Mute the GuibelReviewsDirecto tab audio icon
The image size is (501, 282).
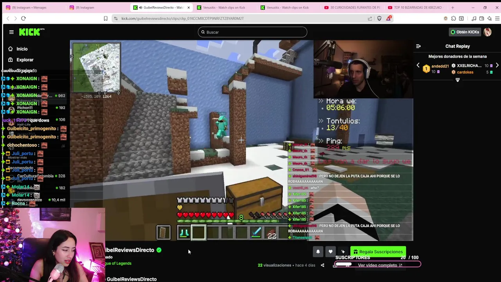(141, 7)
